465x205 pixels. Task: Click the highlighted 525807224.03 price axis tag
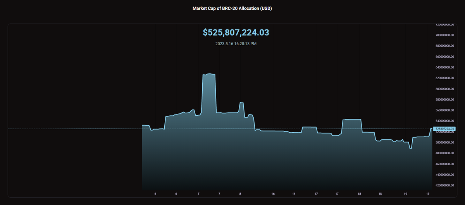[444, 128]
